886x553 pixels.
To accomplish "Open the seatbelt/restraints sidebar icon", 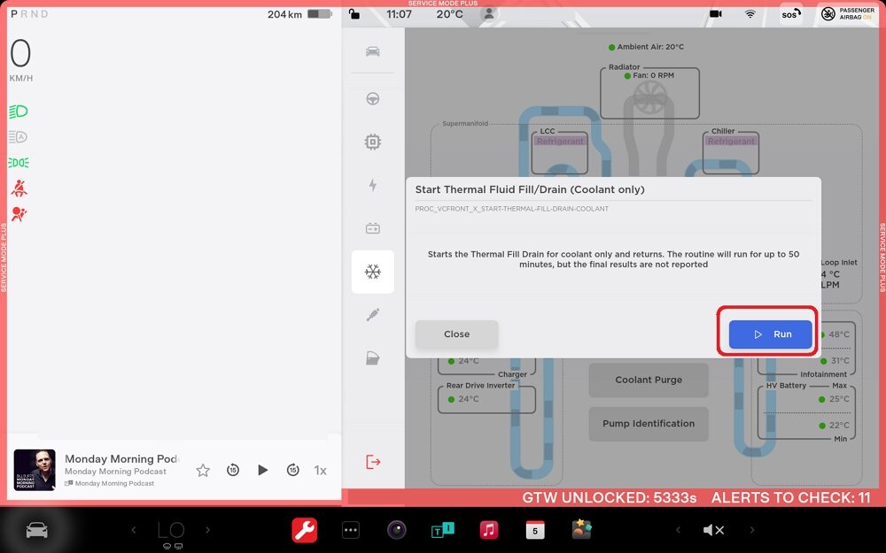I will tap(373, 315).
